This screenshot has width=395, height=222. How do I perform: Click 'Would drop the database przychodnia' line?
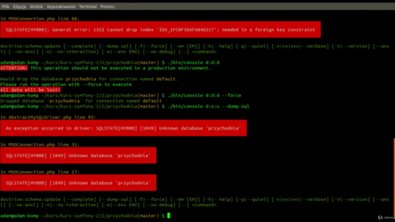tap(89, 79)
